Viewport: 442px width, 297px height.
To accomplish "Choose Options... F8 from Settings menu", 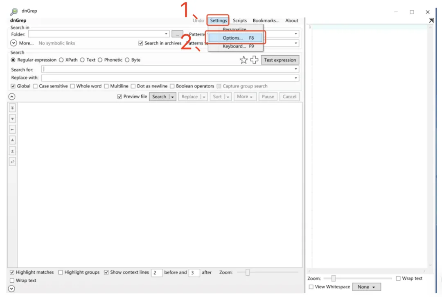I will click(x=236, y=38).
